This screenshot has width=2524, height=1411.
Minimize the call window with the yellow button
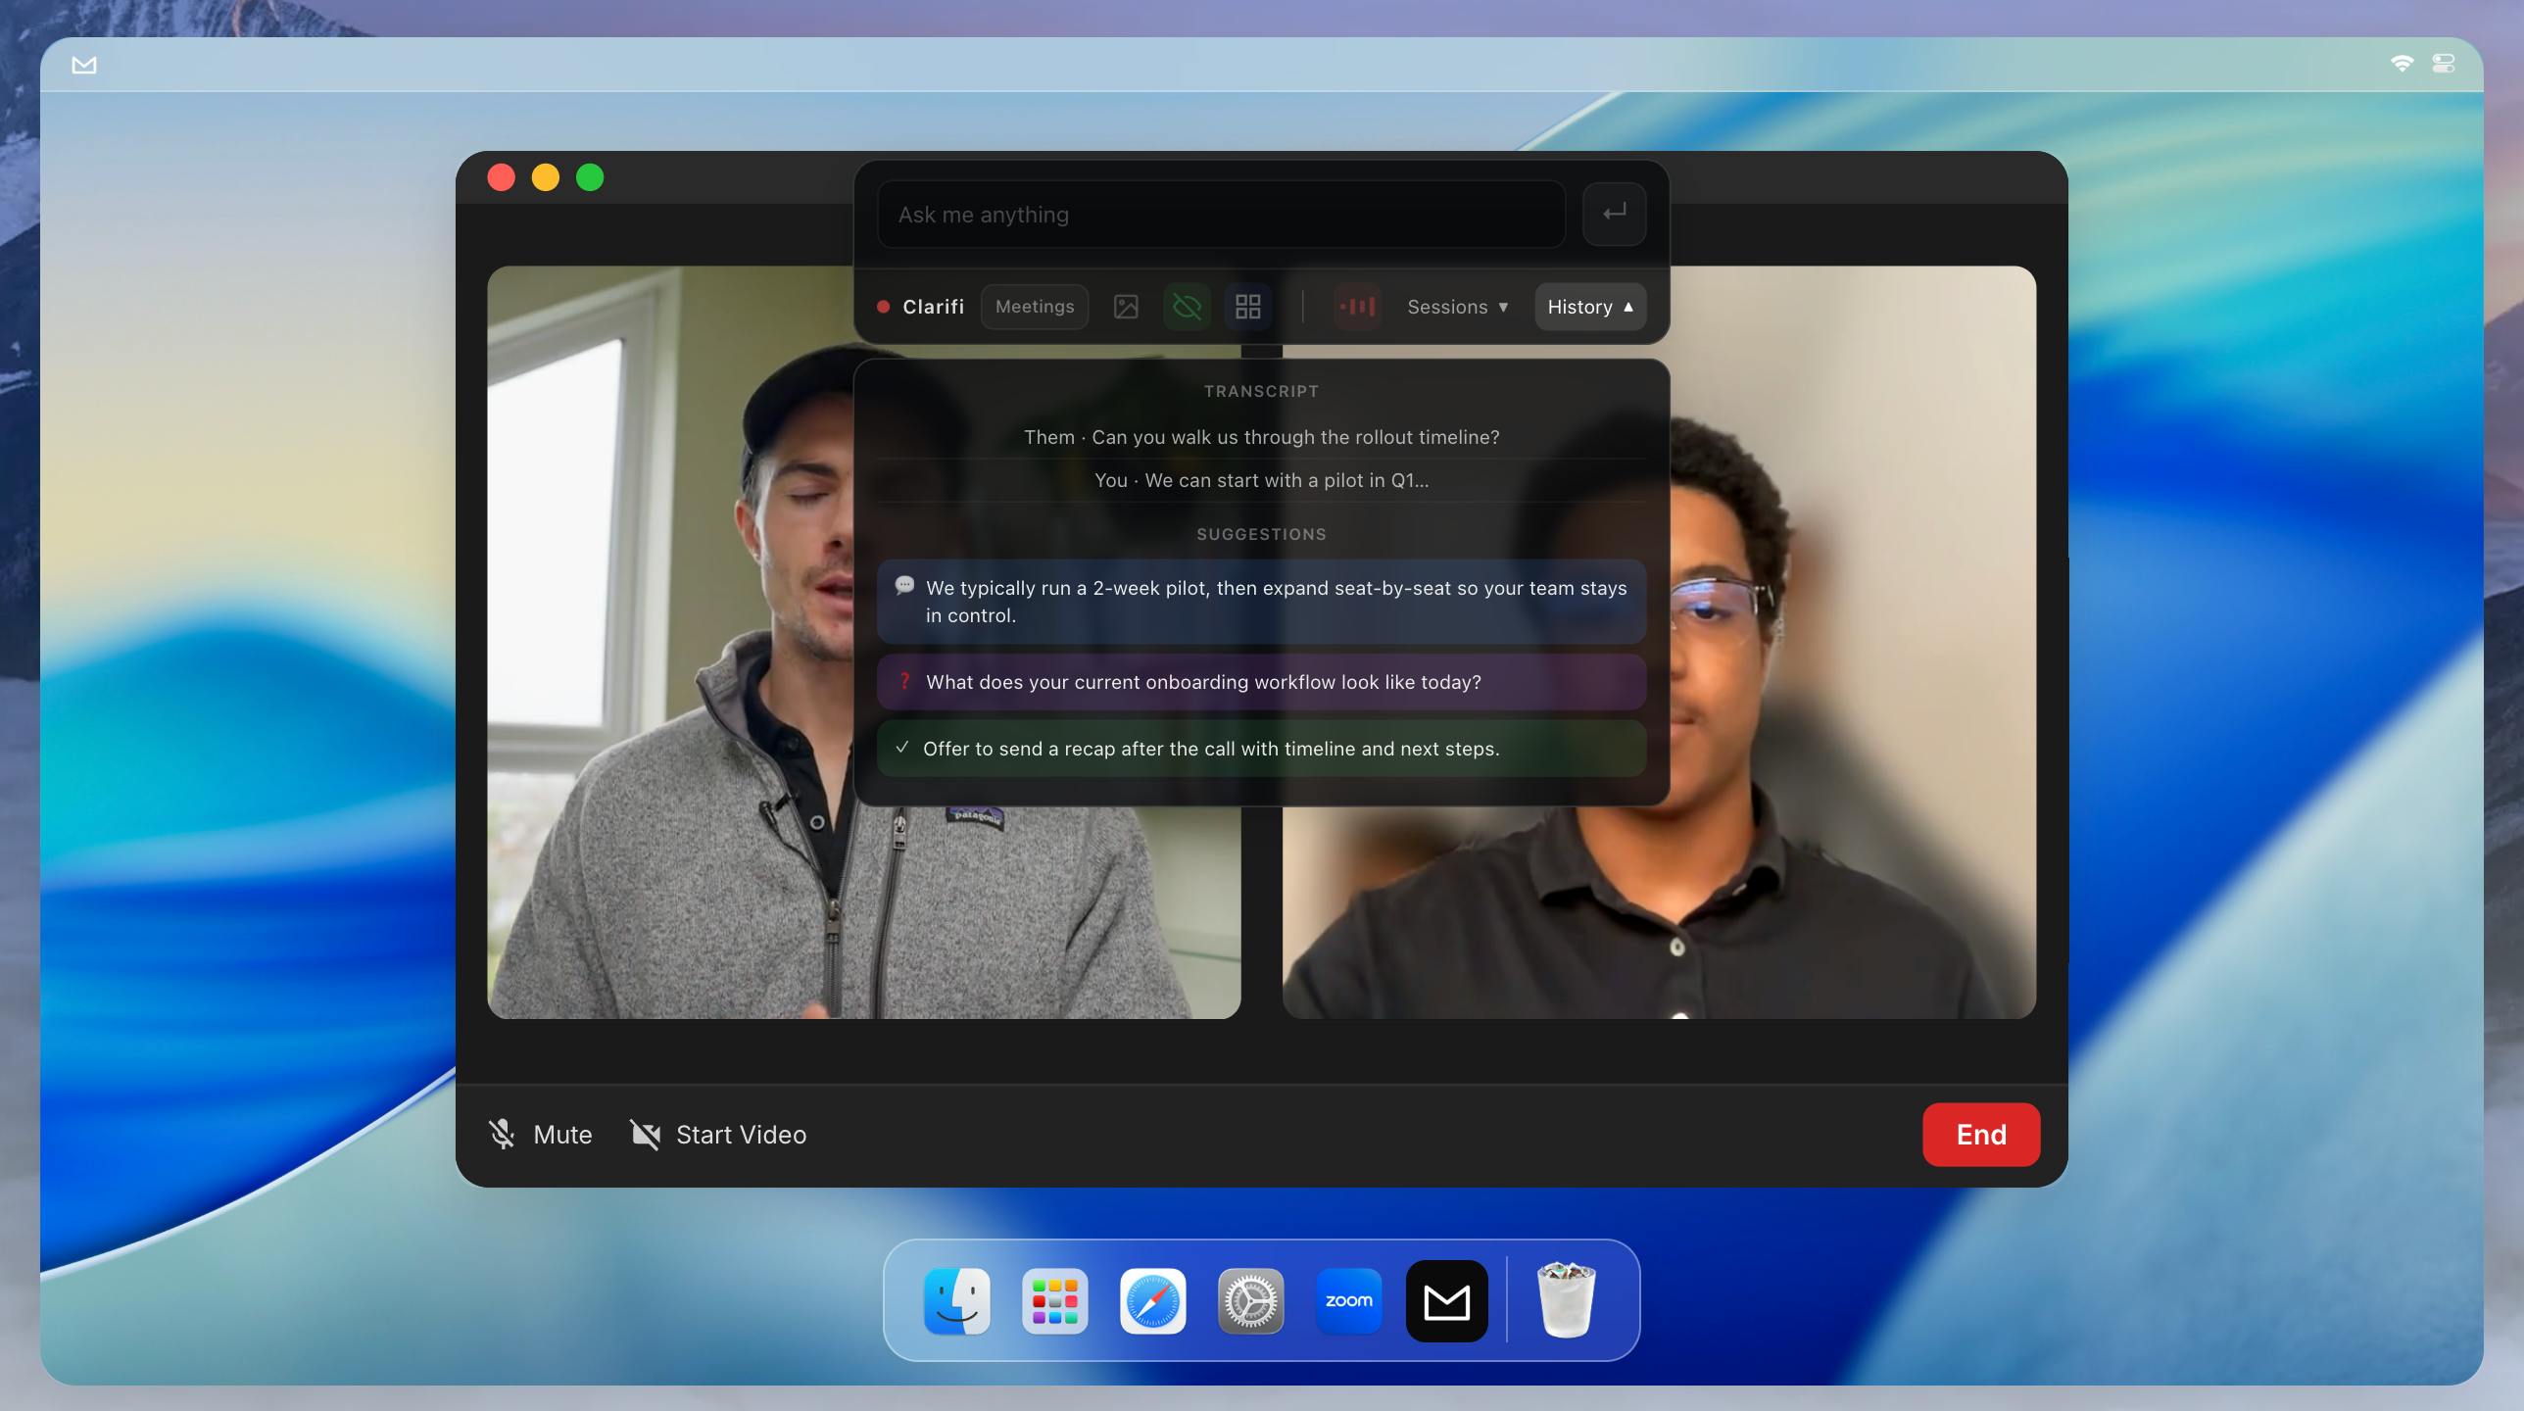546,177
